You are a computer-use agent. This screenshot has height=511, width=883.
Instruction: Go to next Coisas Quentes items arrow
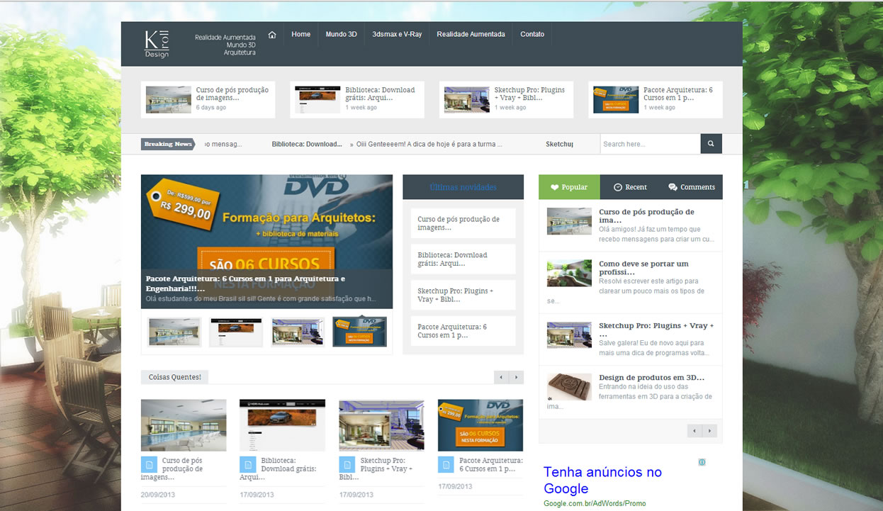(517, 377)
